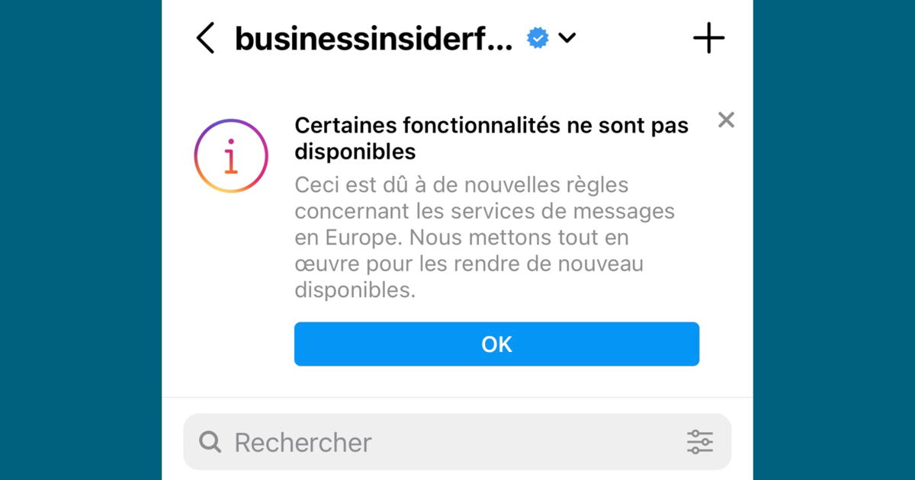Tap the plus icon in the top-right corner

708,37
